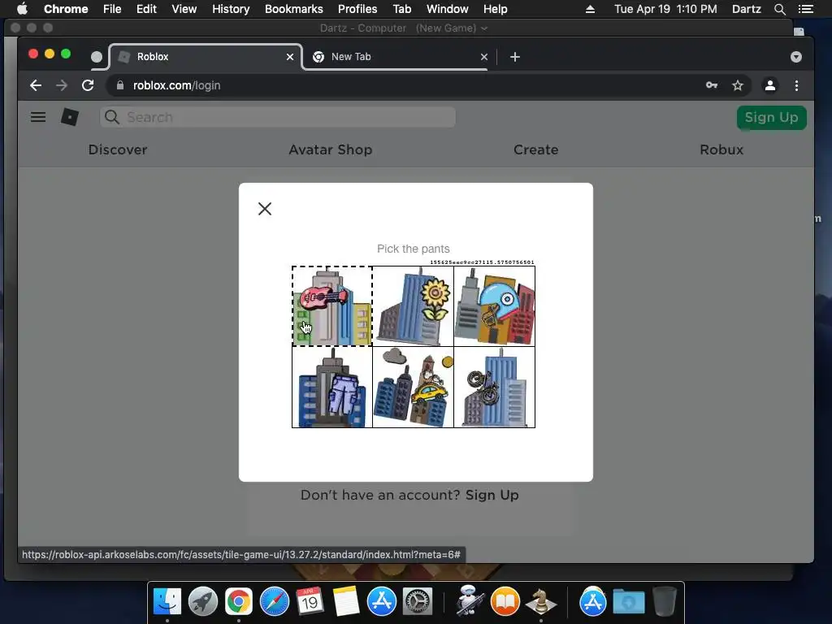This screenshot has width=832, height=624.
Task: Open the Window menu
Action: (x=448, y=9)
